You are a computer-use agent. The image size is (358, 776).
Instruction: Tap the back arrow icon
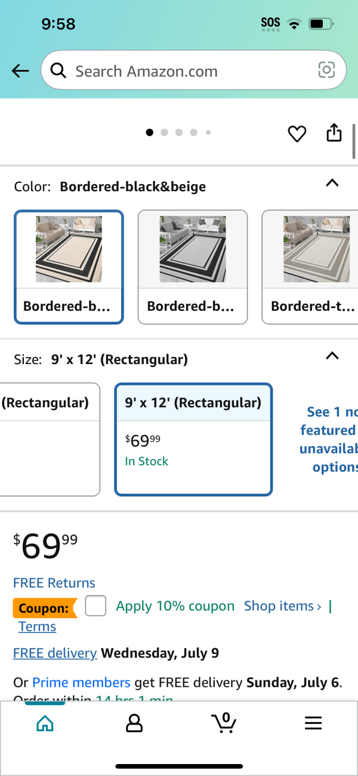coord(20,71)
